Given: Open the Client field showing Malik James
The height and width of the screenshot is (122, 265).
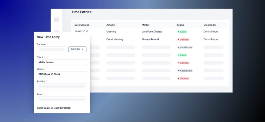Looking at the screenshot, I should (62, 62).
